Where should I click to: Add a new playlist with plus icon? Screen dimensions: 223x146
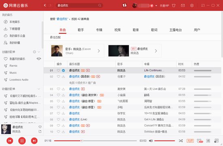pos(34,52)
